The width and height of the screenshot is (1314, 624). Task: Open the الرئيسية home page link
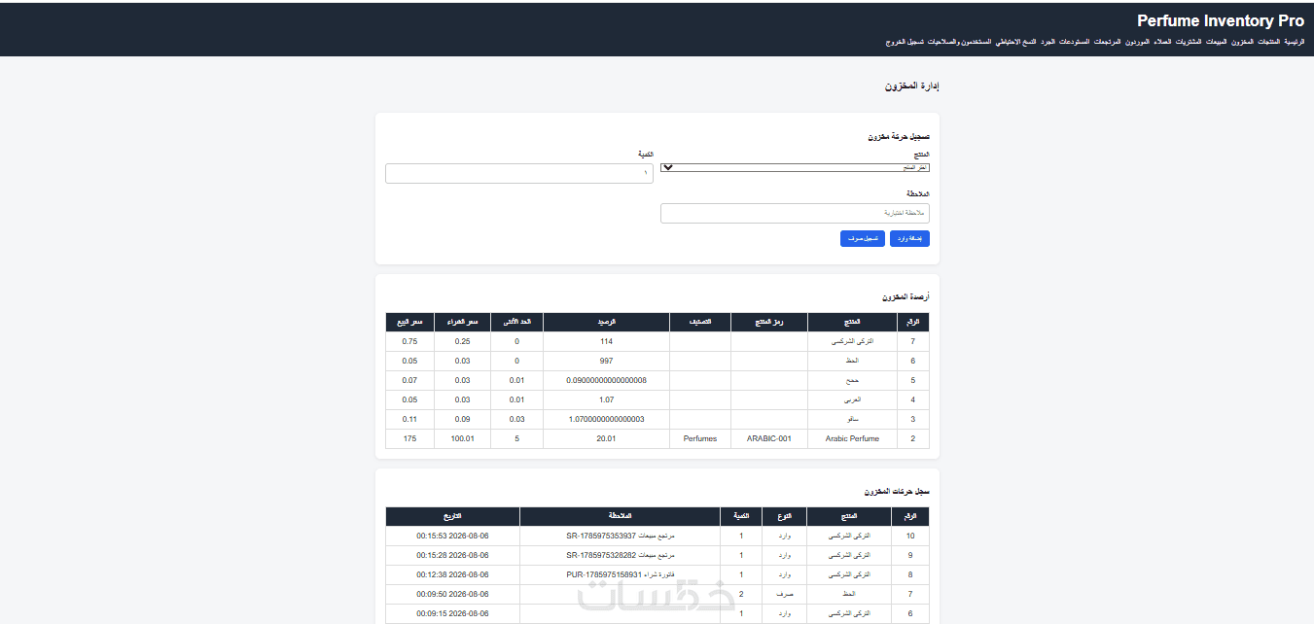tap(1294, 42)
